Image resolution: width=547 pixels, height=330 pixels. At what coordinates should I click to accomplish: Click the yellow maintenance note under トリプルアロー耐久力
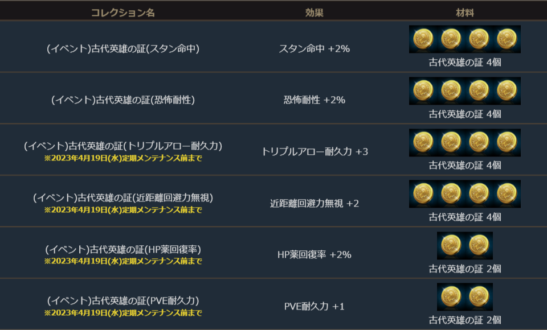(123, 158)
